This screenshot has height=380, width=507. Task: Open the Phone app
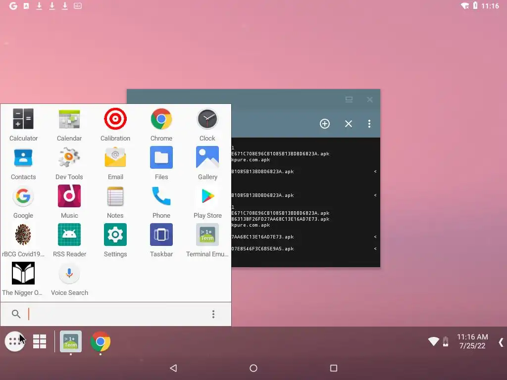coord(161,202)
